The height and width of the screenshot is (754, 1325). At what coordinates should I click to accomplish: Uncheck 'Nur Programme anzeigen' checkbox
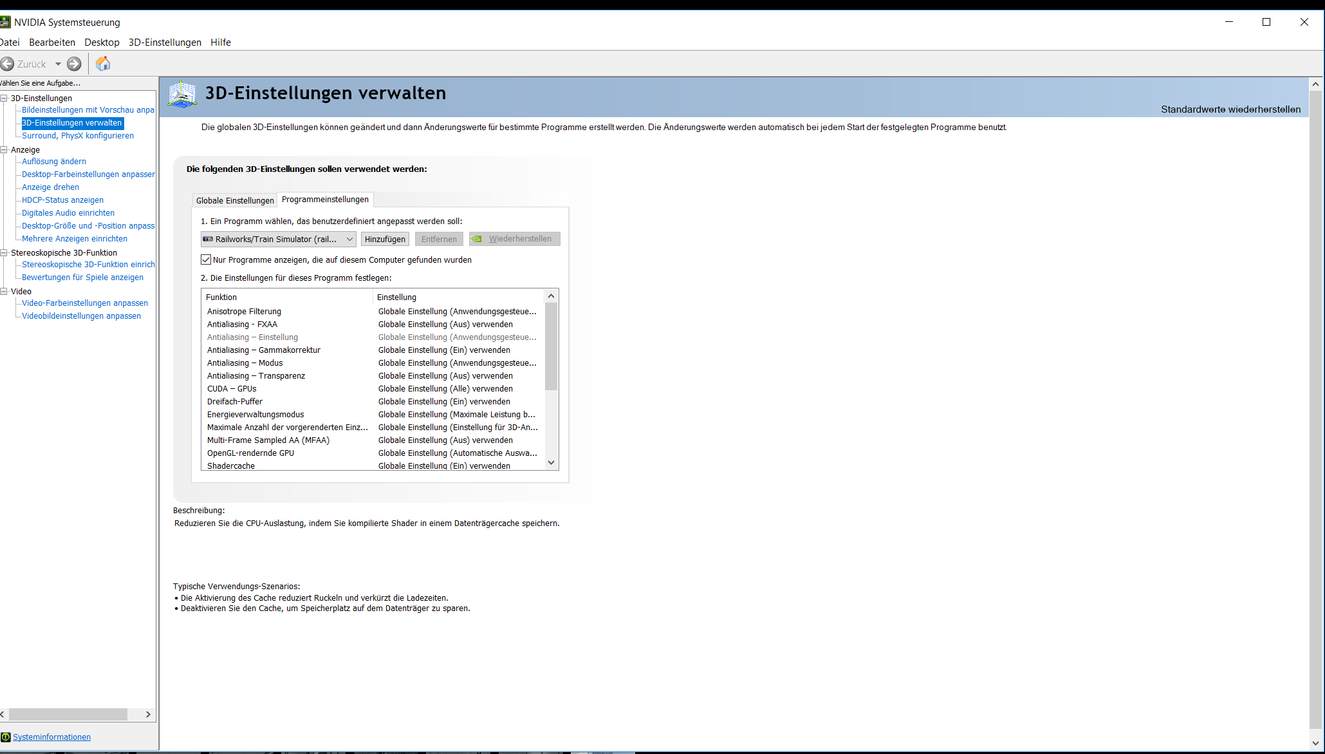pos(206,259)
